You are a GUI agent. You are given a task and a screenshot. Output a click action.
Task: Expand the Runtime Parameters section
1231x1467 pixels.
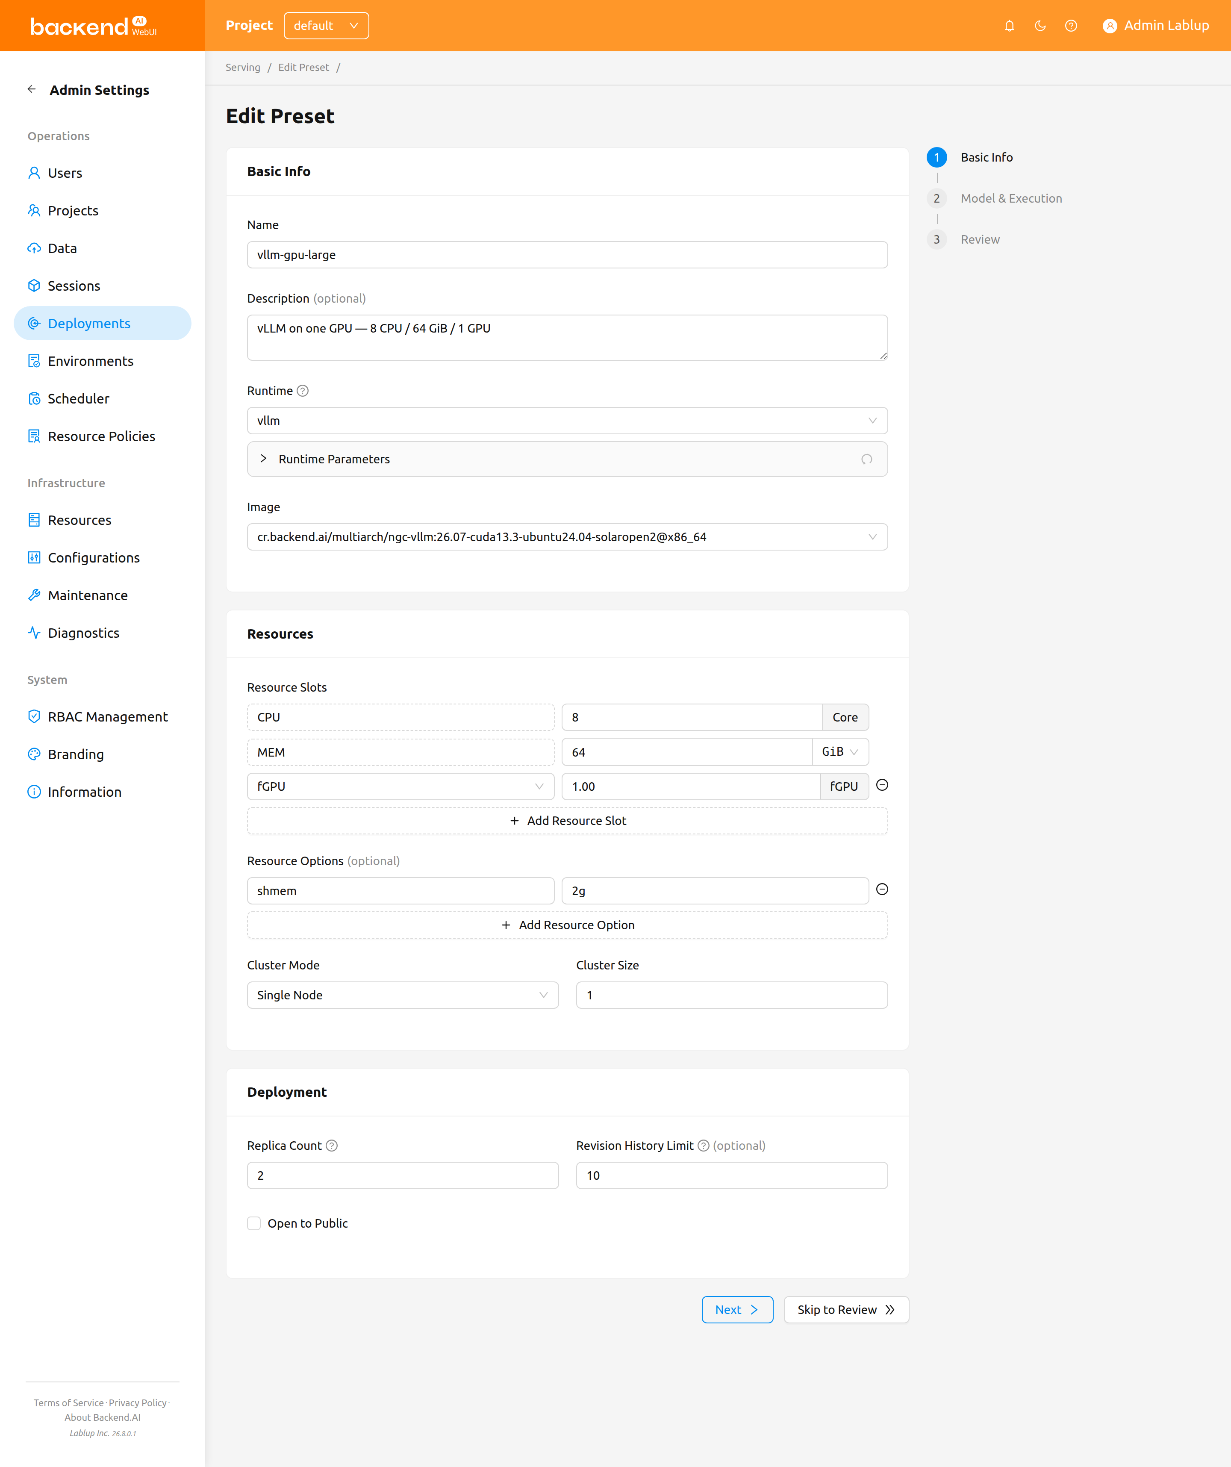click(567, 460)
